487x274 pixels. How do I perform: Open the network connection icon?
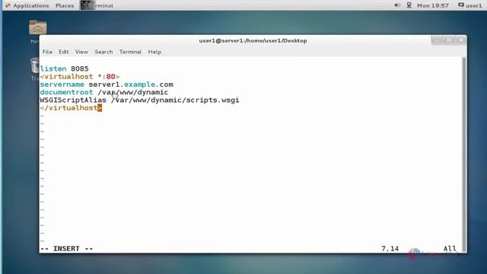click(409, 5)
